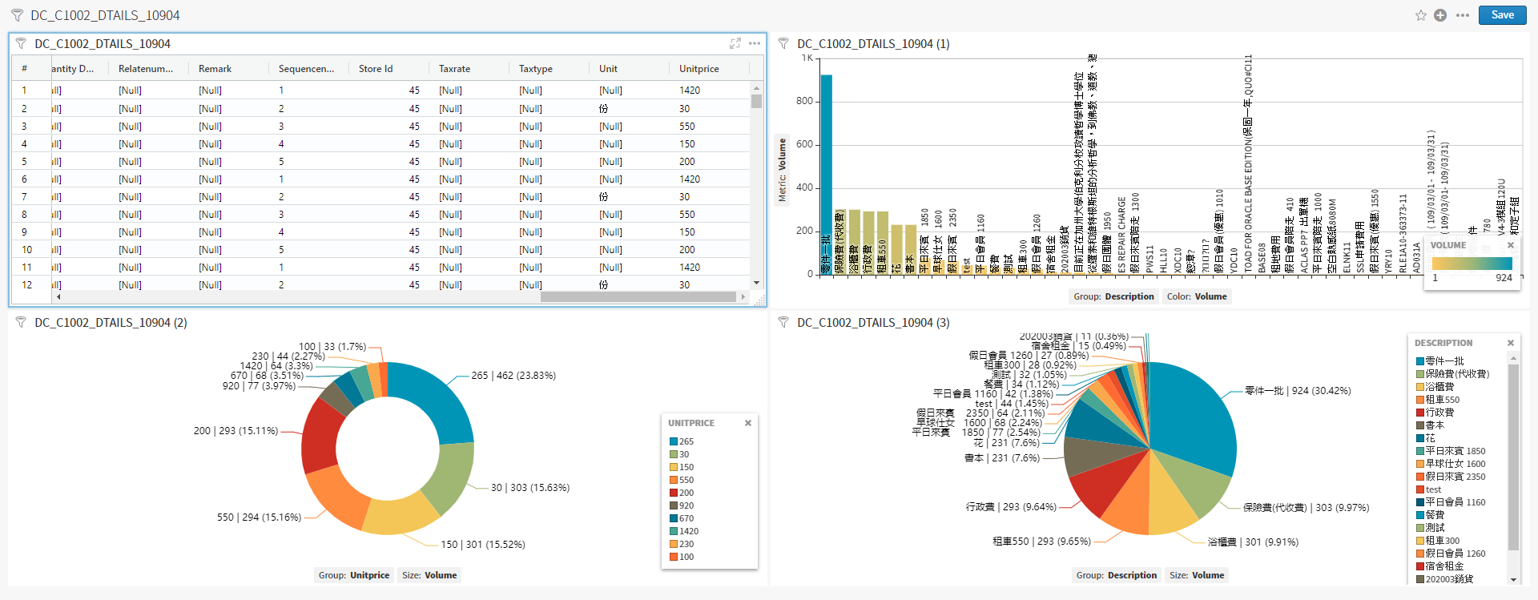Image resolution: width=1538 pixels, height=600 pixels.
Task: Toggle the 1420 entry in UNITPRICE legend
Action: pos(688,531)
